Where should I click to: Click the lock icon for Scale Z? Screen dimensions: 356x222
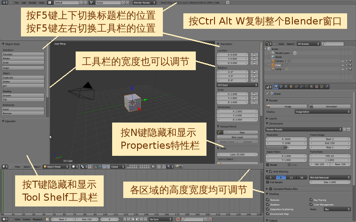(x=254, y=102)
